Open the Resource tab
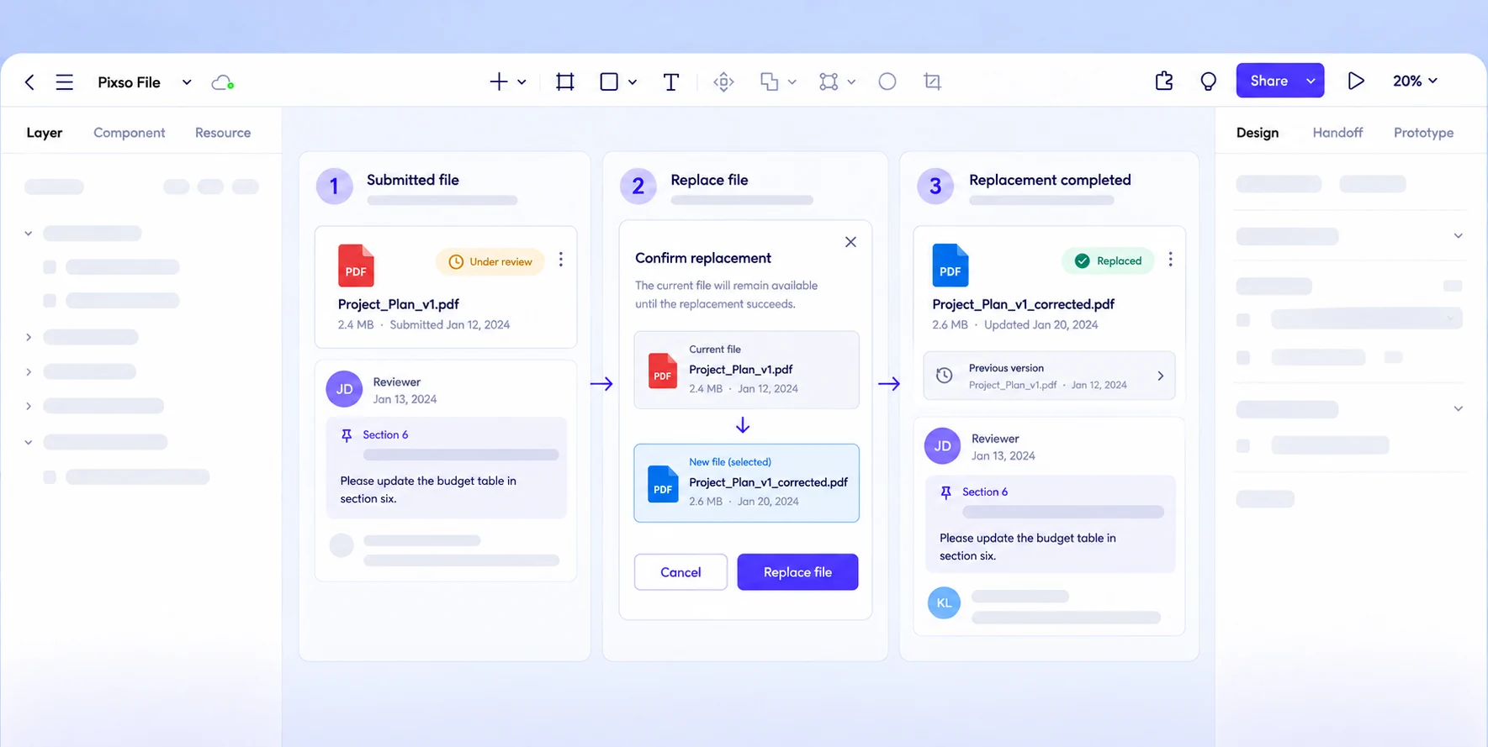1488x747 pixels. click(x=223, y=133)
